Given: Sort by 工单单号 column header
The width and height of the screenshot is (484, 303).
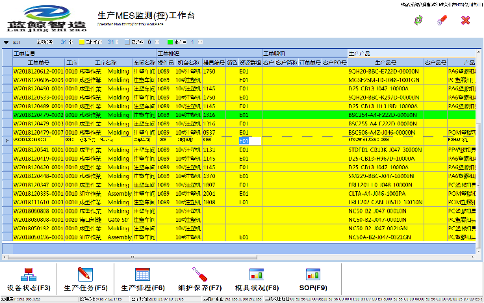Looking at the screenshot, I should coord(38,62).
